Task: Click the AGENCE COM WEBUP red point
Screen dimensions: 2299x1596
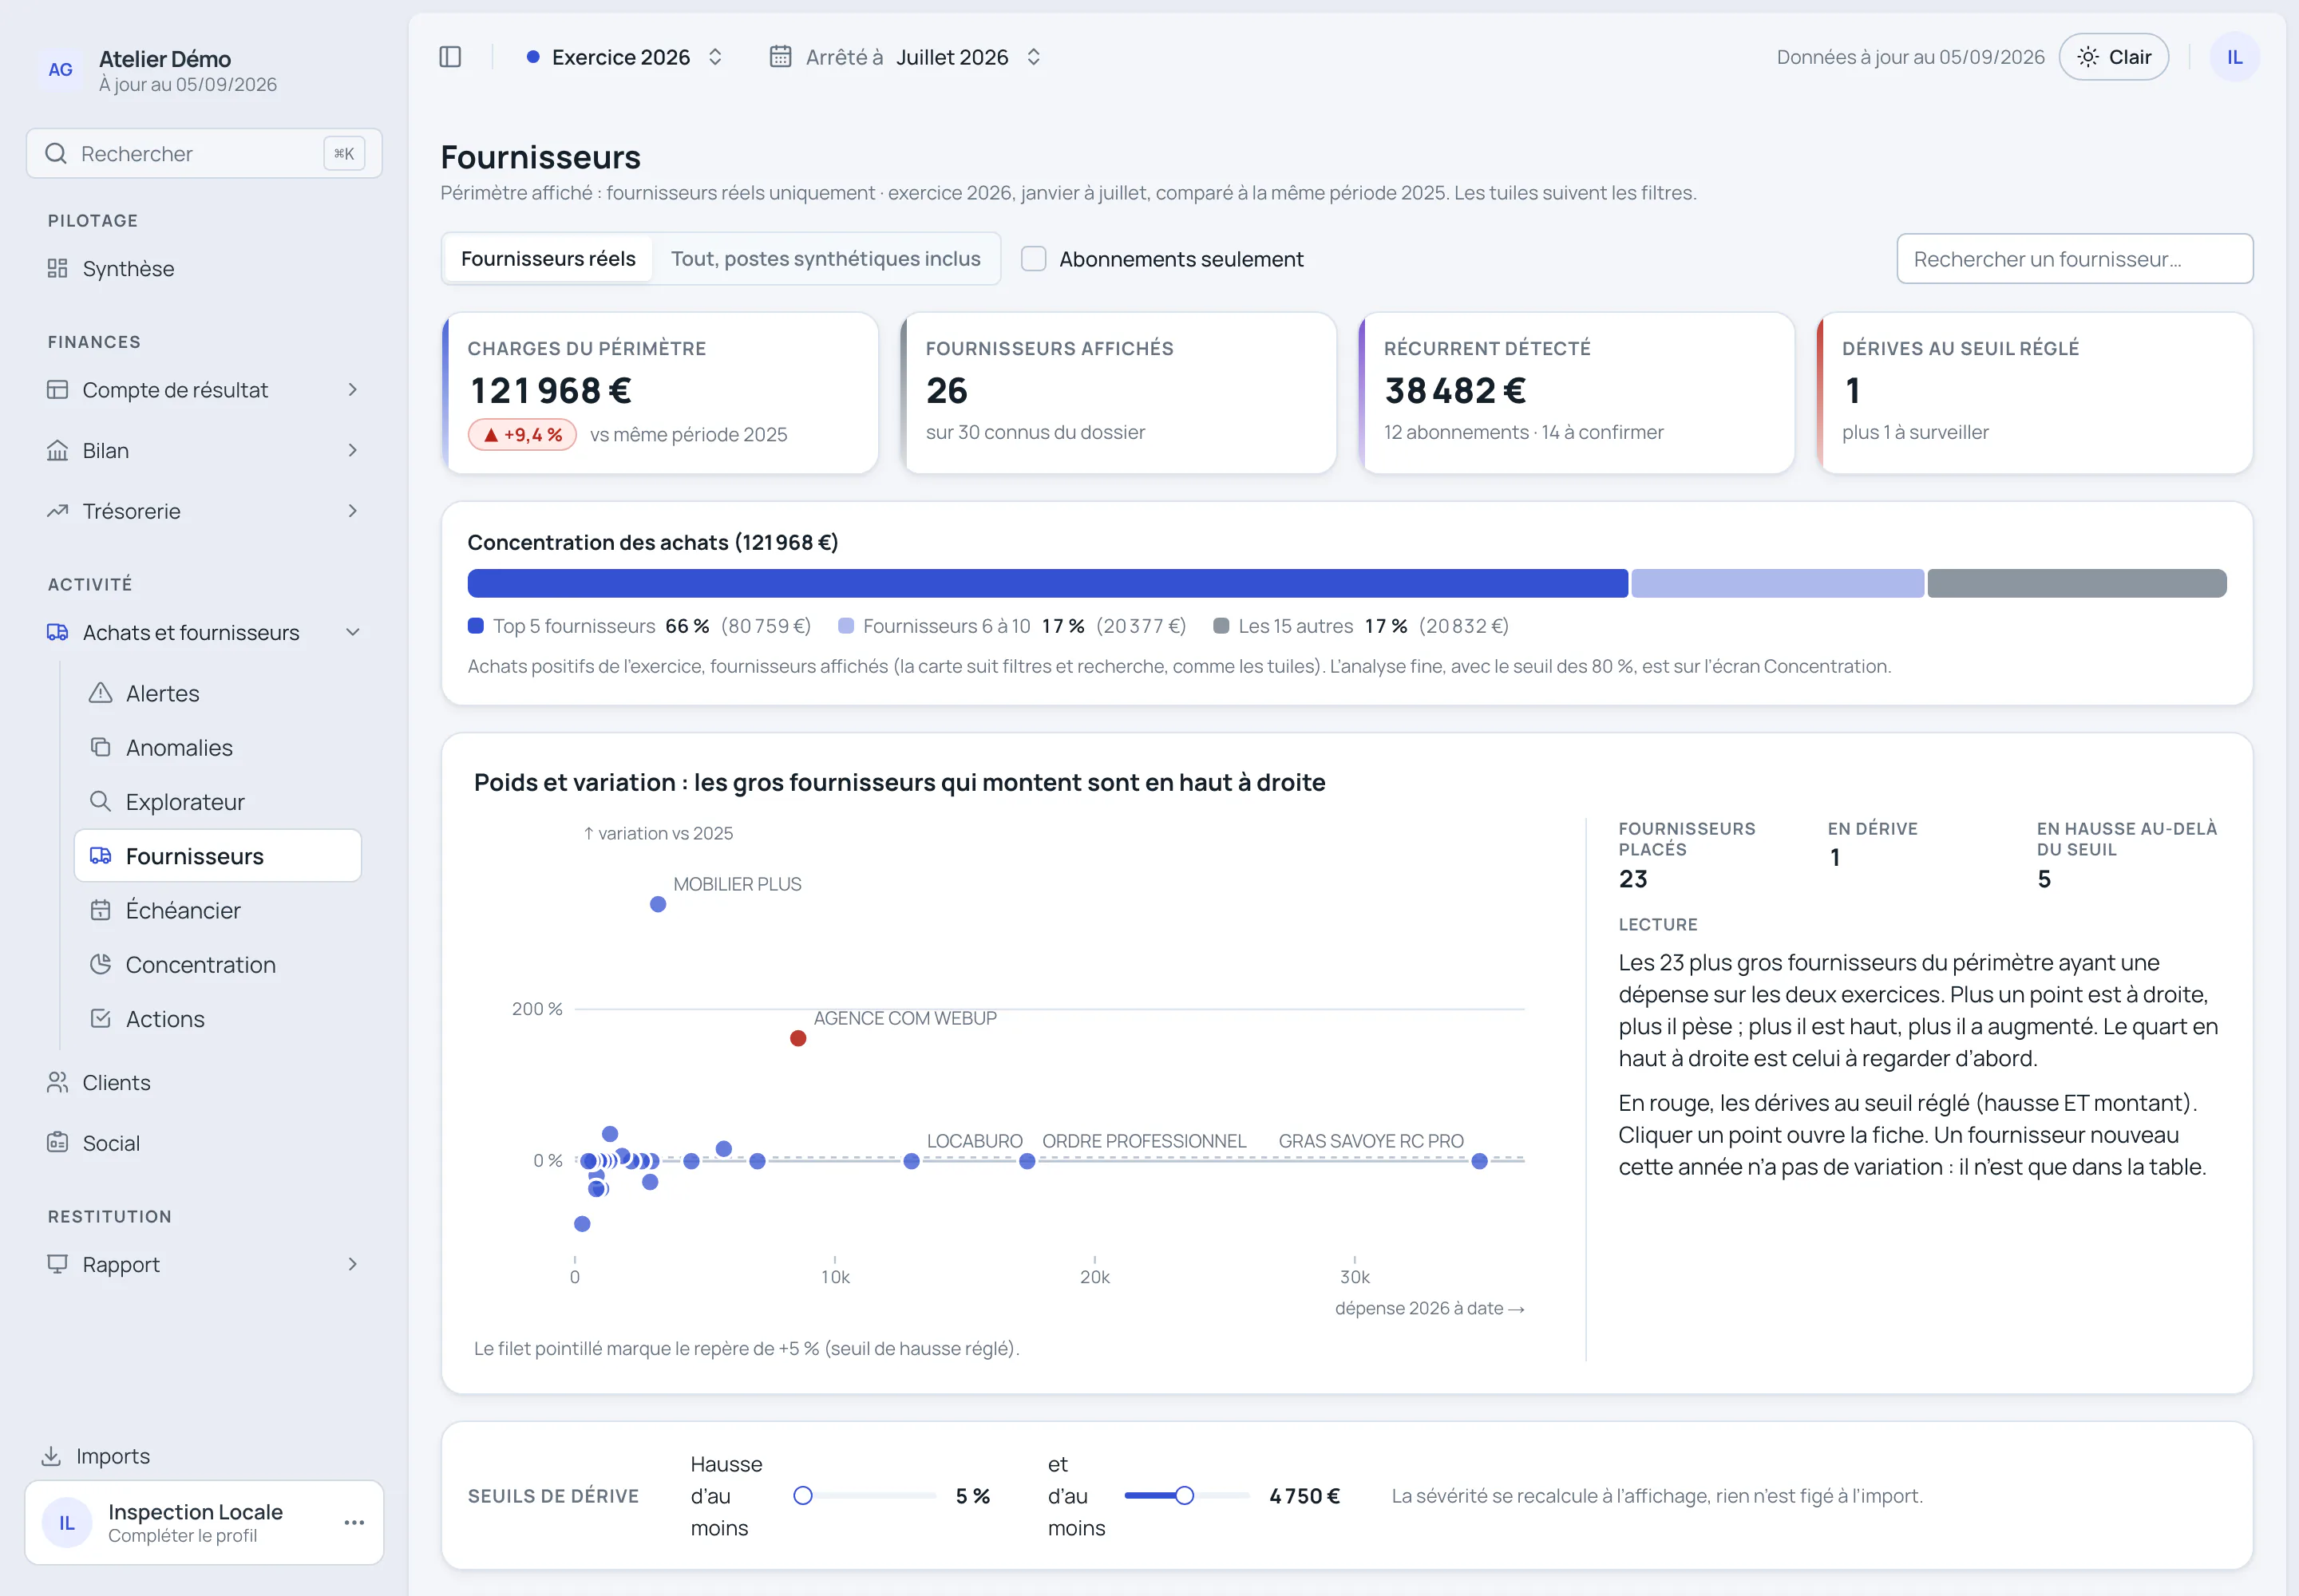Action: [797, 1038]
